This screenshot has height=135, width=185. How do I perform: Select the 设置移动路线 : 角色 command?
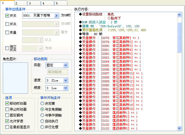click(x=96, y=14)
